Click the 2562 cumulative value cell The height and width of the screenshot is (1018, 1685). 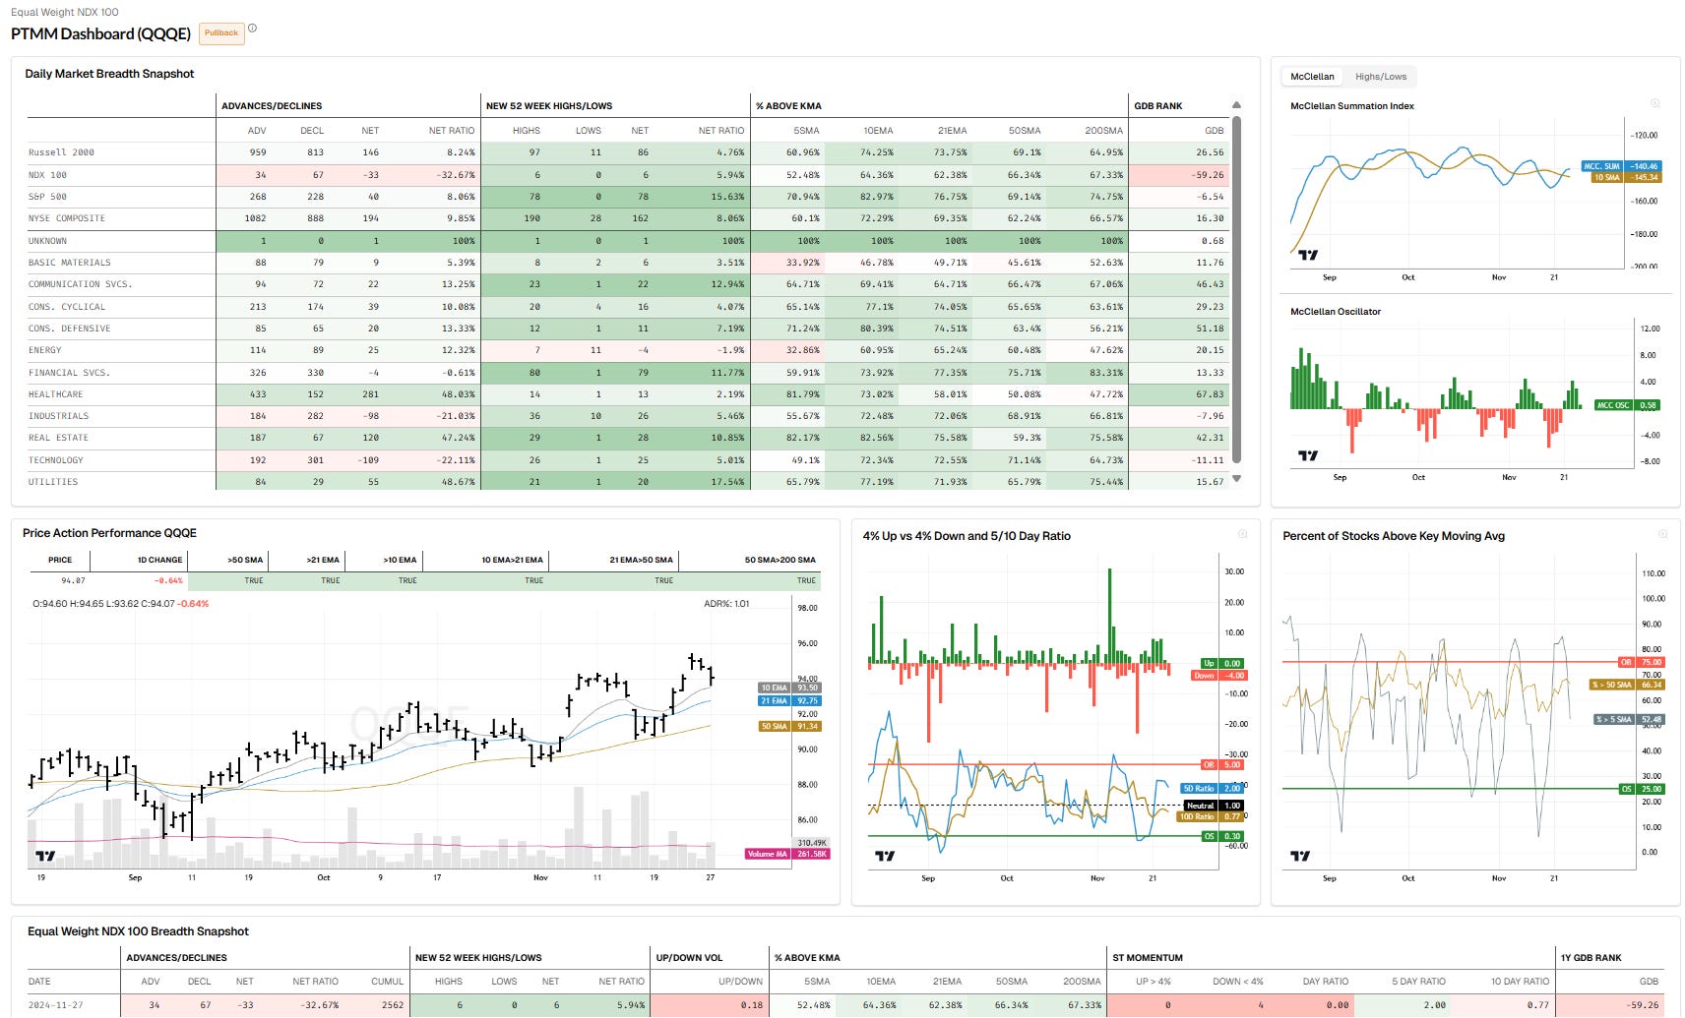coord(393,1005)
